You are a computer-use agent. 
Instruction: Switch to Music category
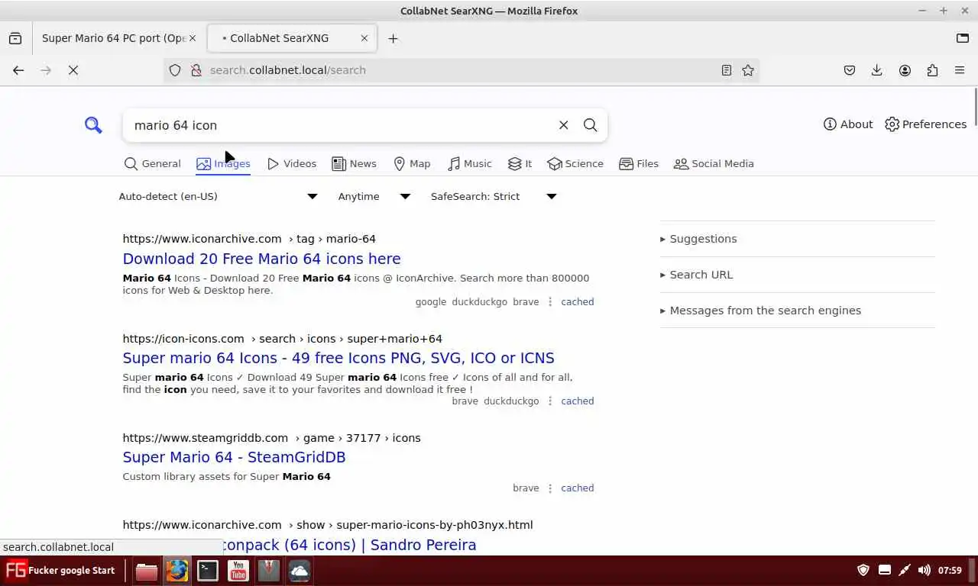(x=470, y=163)
